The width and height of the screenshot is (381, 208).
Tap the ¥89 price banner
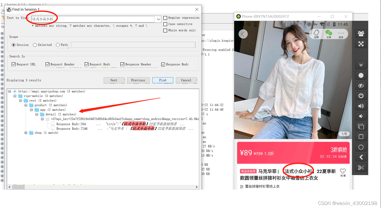coord(293,153)
